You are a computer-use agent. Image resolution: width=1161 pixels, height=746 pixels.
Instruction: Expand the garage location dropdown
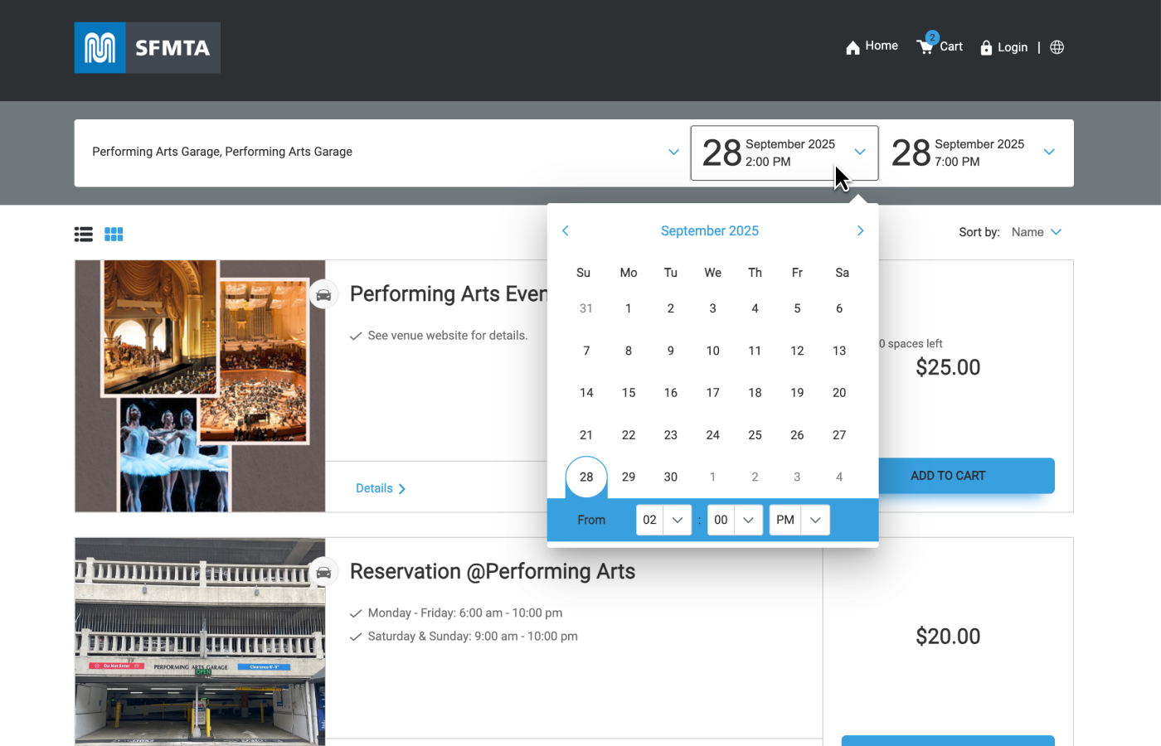(x=673, y=152)
